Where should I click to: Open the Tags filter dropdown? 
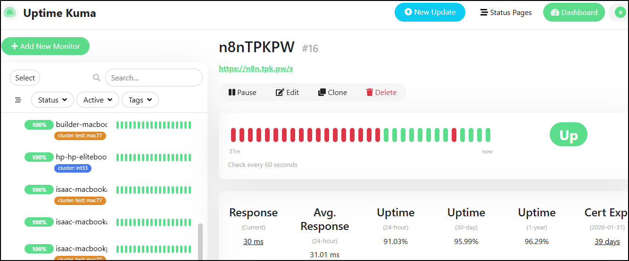point(140,100)
